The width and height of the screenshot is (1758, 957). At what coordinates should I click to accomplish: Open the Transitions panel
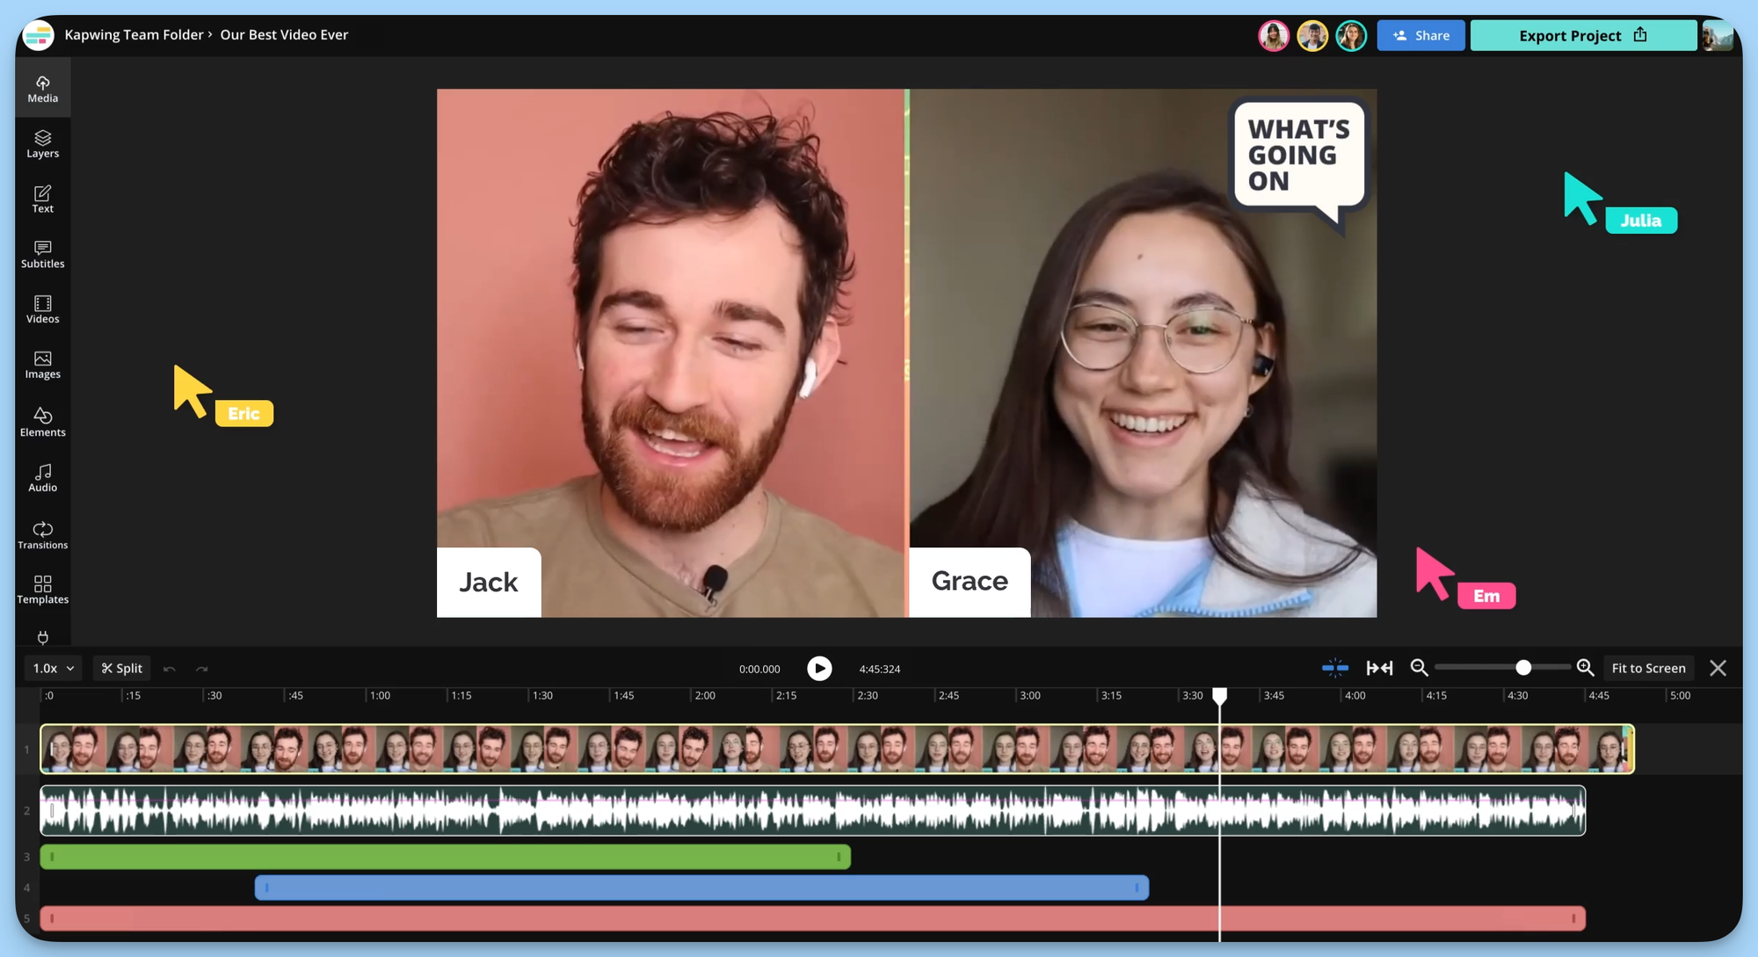[x=42, y=536]
